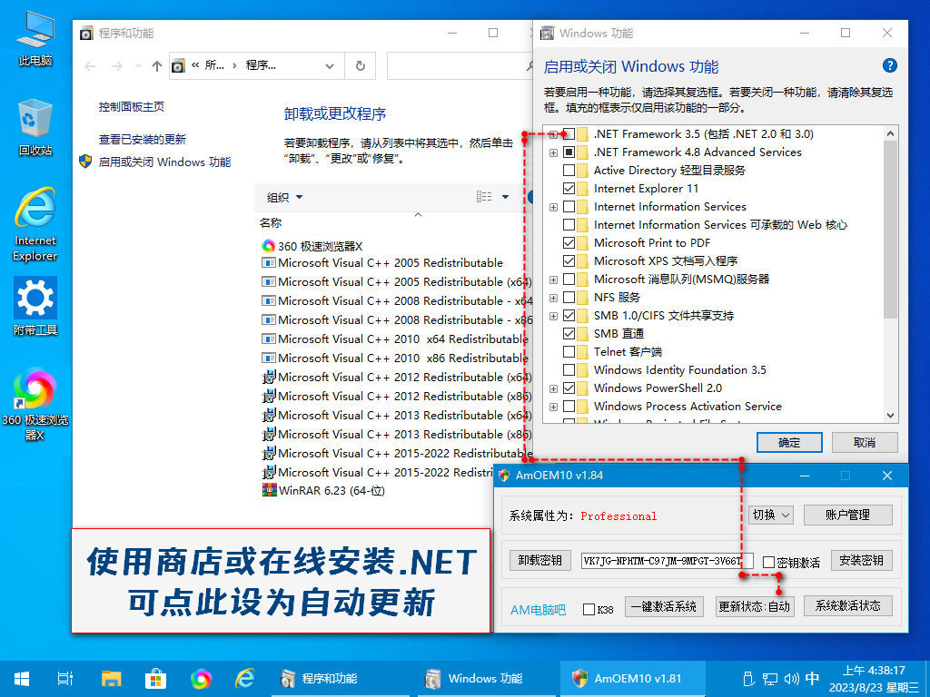Click the help icon in Windows 功能

(890, 65)
